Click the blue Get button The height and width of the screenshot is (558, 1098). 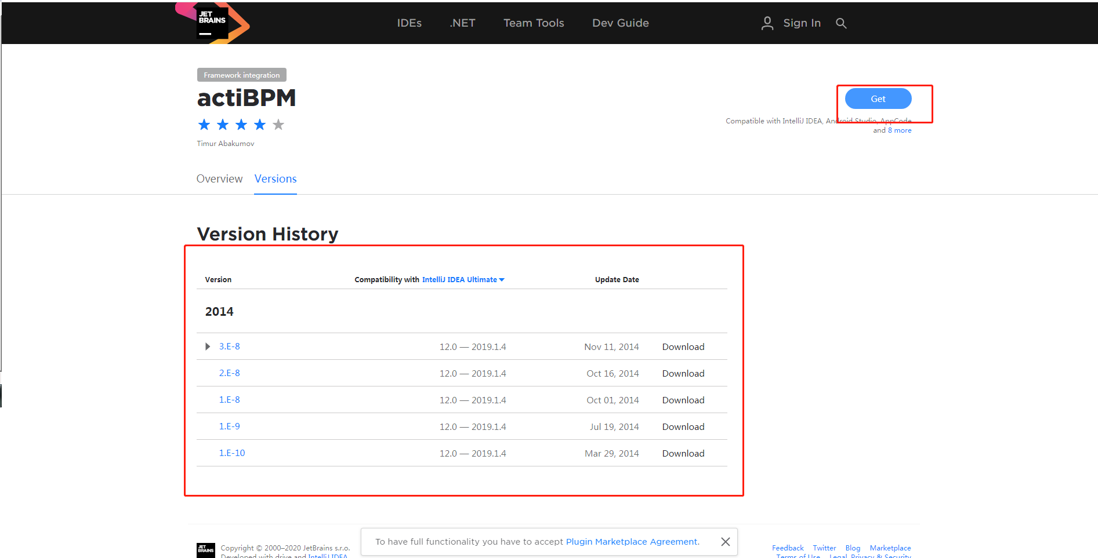coord(878,99)
